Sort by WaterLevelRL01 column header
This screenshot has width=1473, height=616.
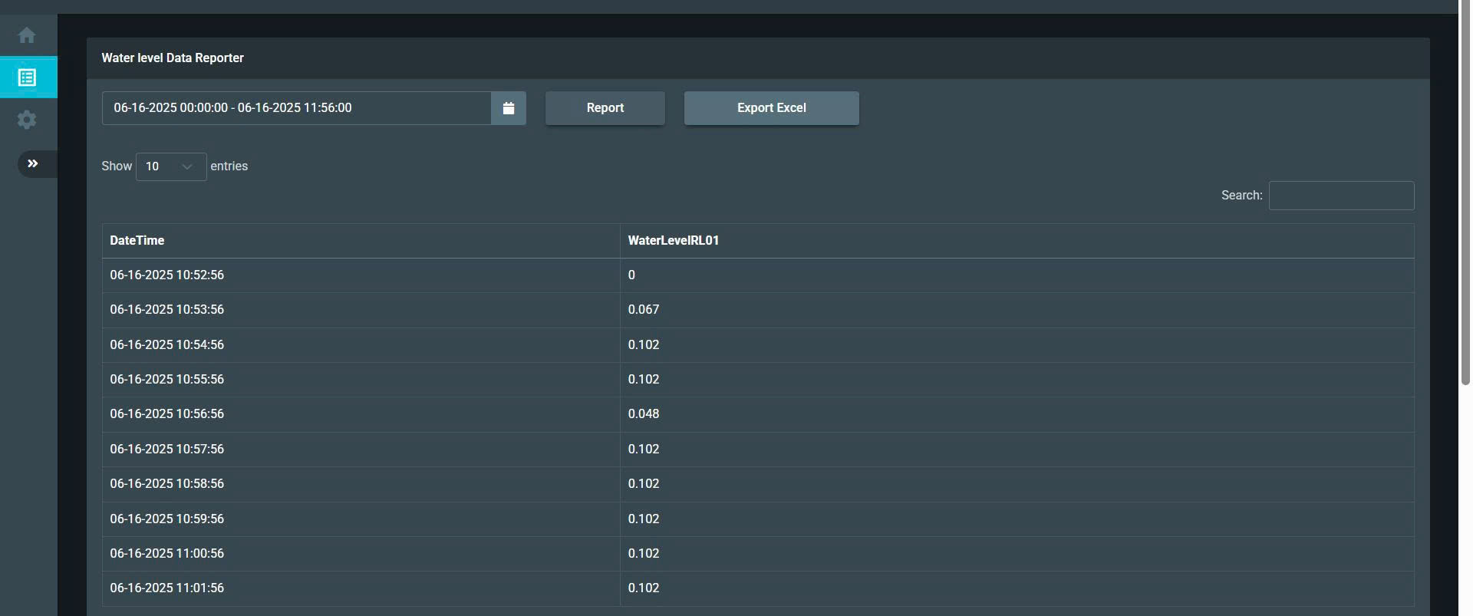tap(673, 241)
